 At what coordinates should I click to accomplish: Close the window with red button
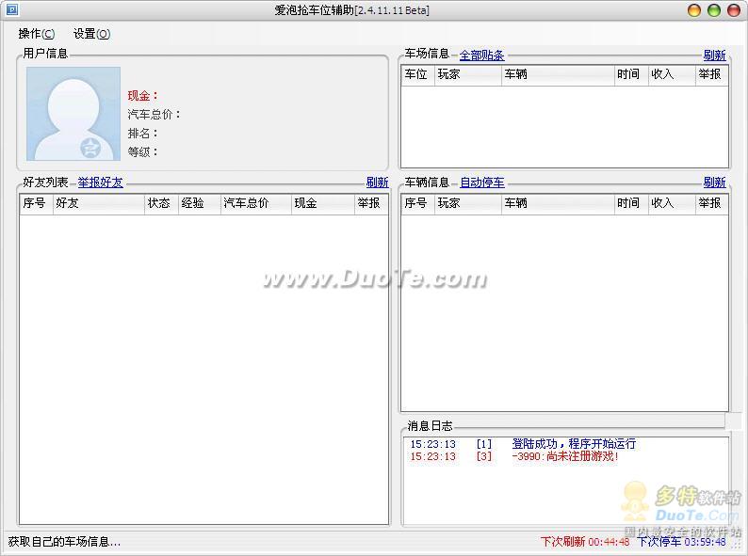tap(734, 10)
